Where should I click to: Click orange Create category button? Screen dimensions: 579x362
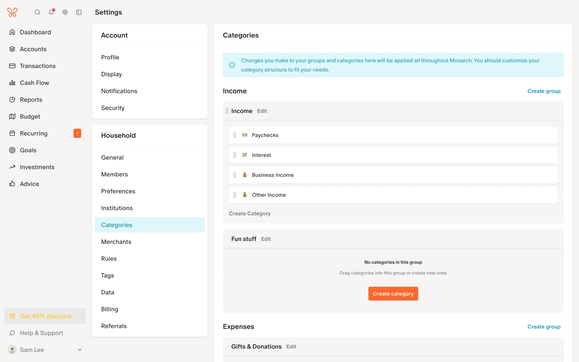[393, 294]
